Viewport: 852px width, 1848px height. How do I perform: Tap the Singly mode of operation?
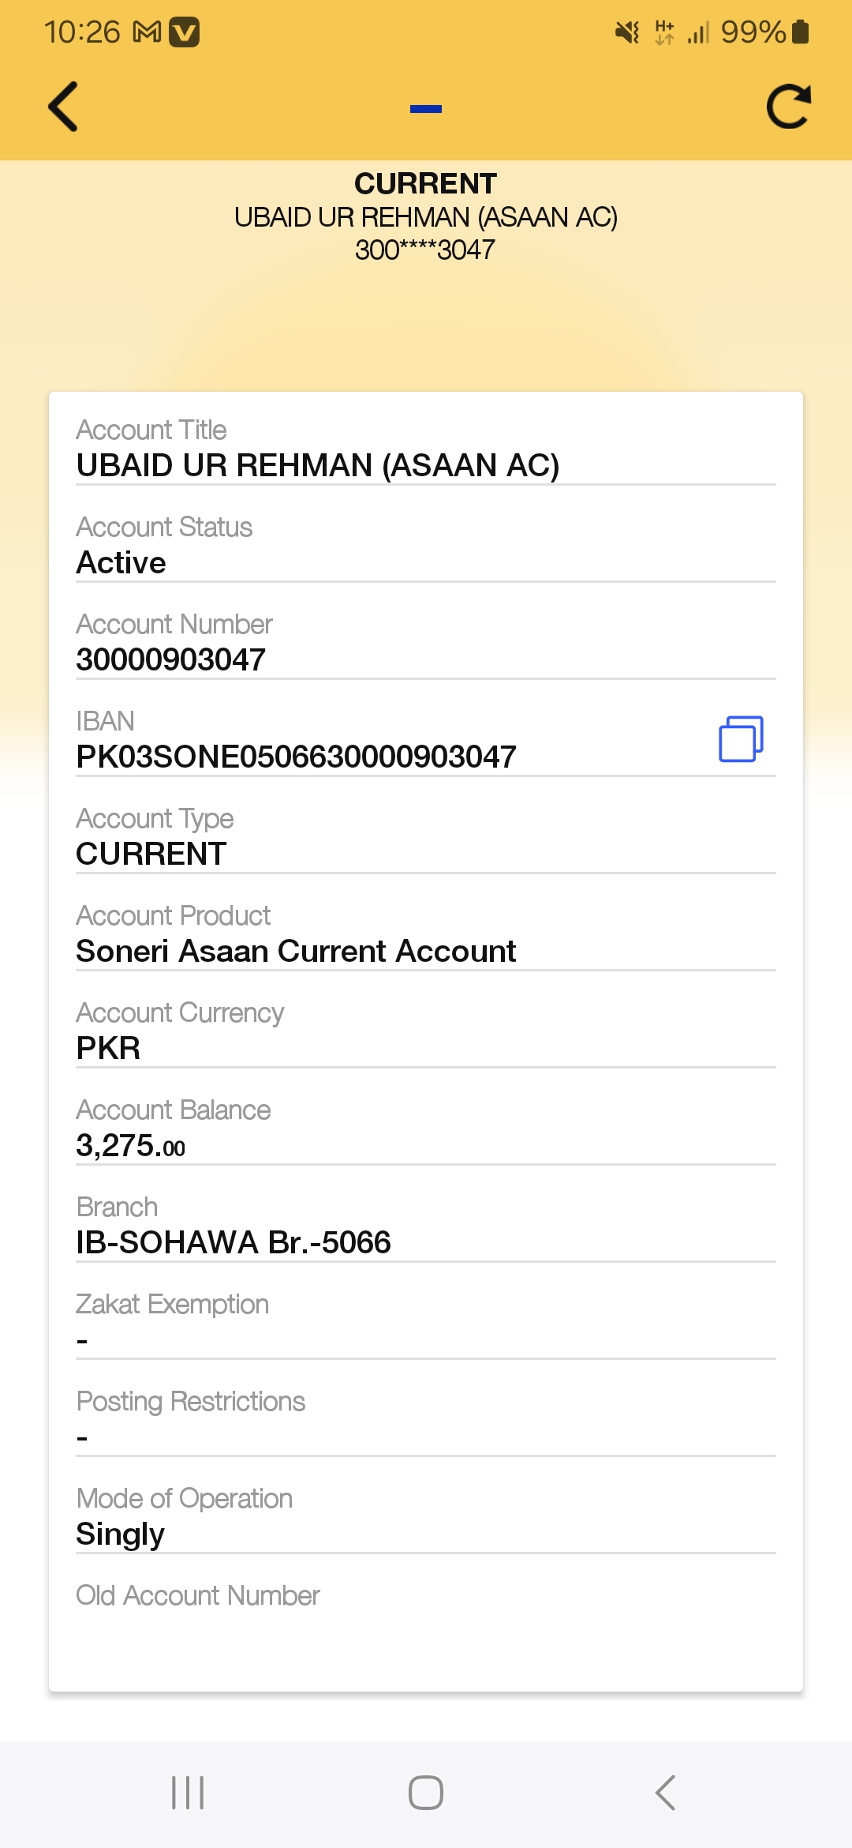120,1534
